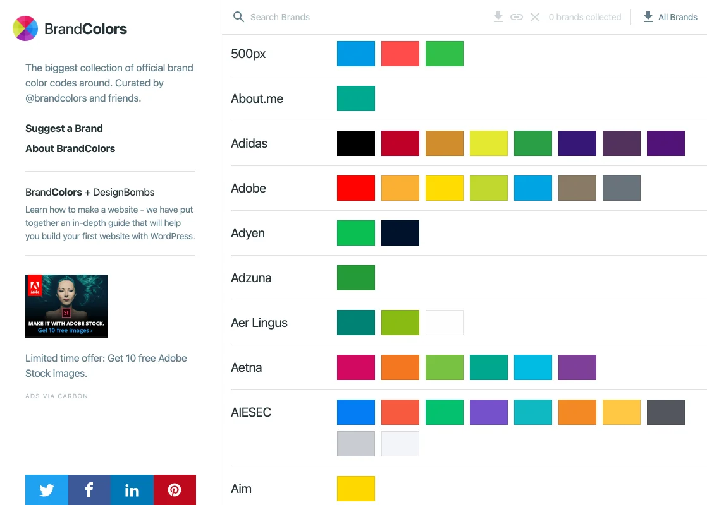This screenshot has width=707, height=505.
Task: Select the Aer Lingus brand name
Action: 259,323
